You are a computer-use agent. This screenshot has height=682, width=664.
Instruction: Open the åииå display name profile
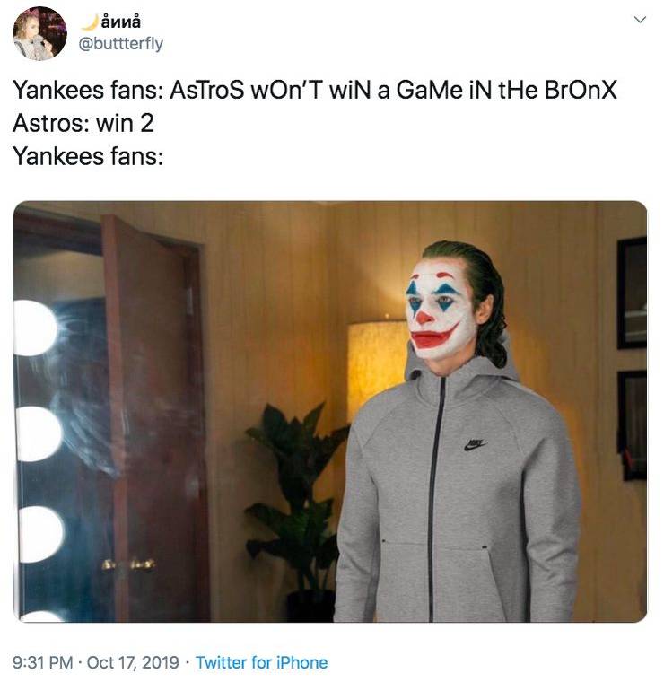pyautogui.click(x=120, y=22)
